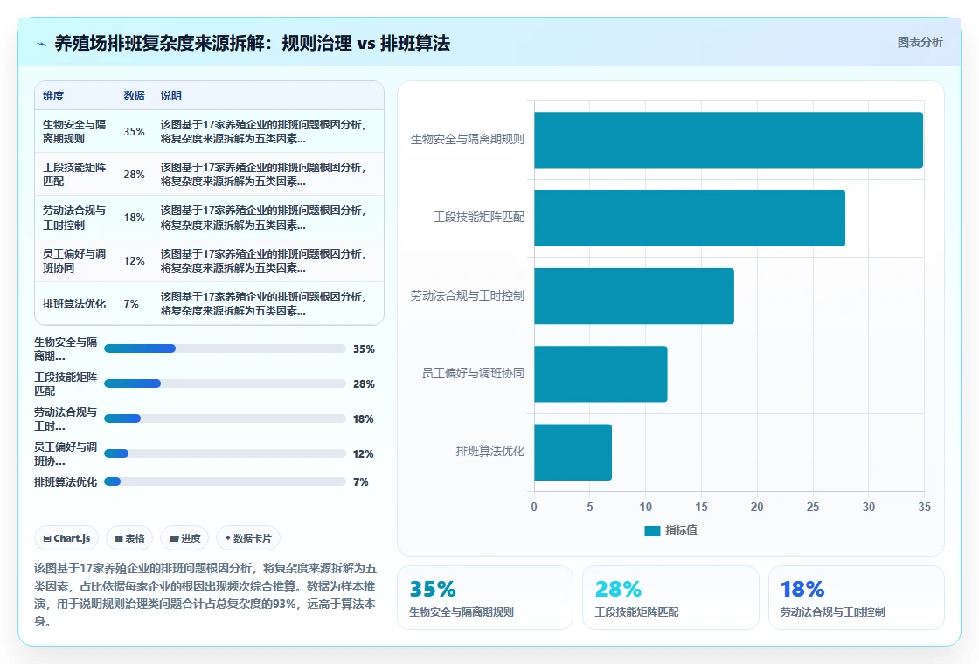Click the 工段技能矩阵匹配 chart bar

(690, 218)
